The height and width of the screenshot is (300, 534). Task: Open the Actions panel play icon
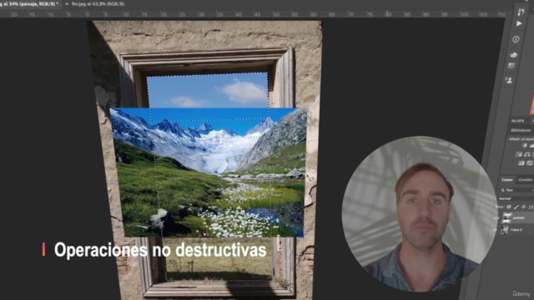519,23
